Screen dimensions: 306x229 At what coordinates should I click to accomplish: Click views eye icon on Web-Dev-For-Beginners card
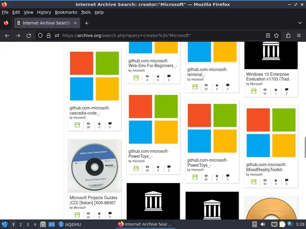147,76
